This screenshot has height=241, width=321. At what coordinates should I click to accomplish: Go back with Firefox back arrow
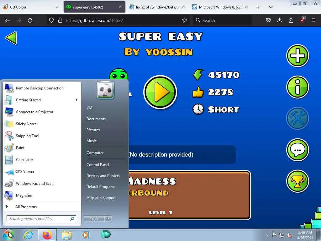[8, 20]
